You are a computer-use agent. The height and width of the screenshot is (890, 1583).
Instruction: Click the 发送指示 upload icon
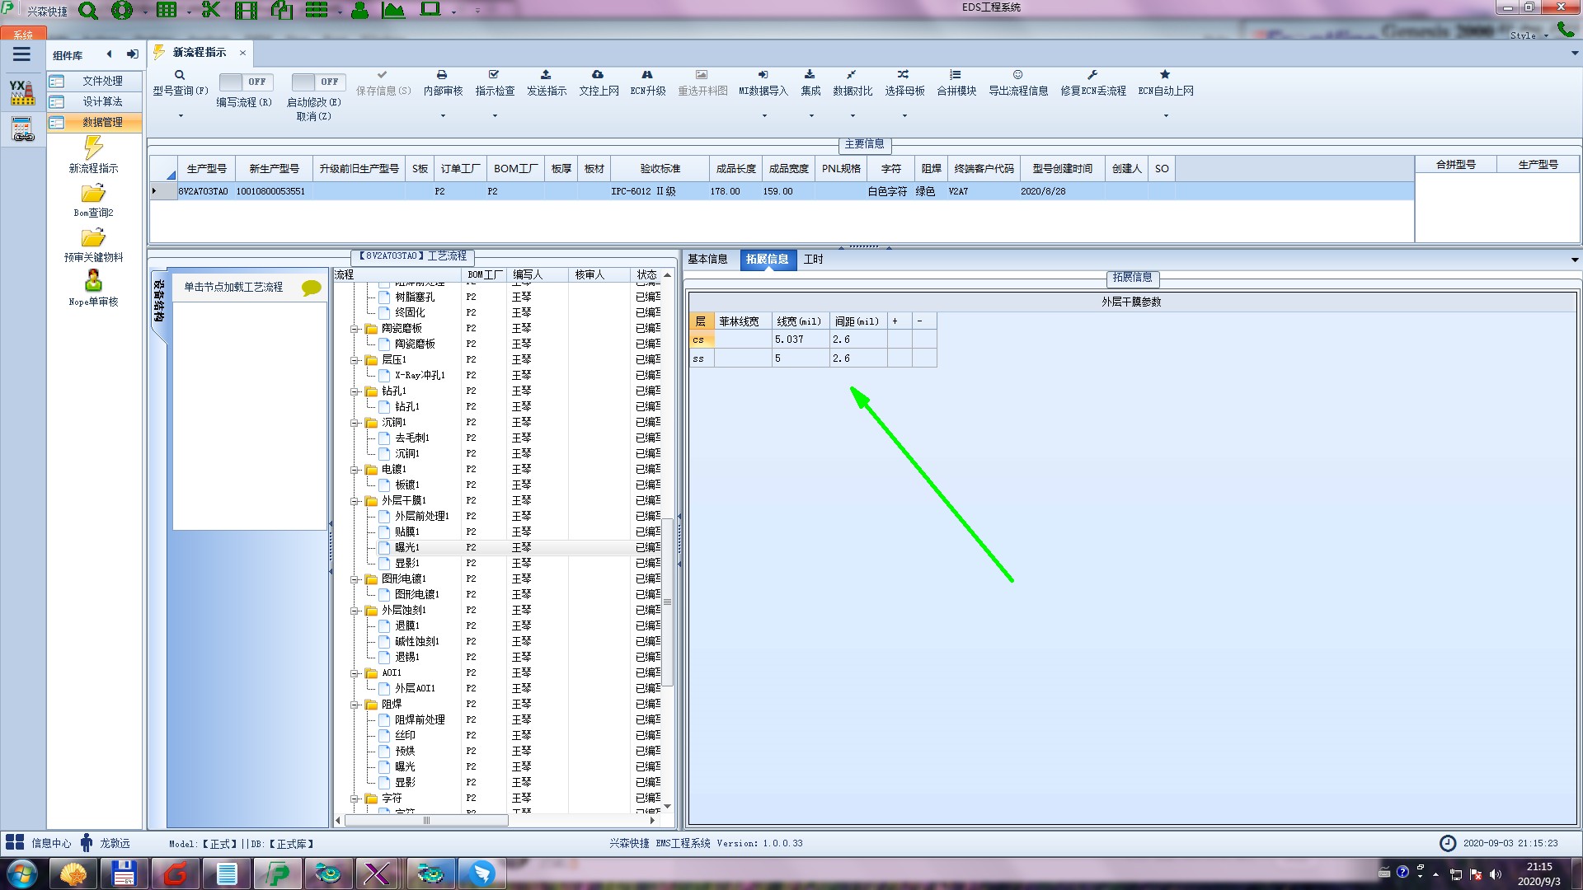[x=546, y=75]
